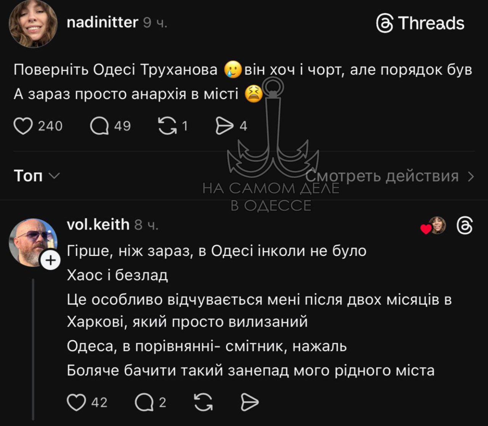The width and height of the screenshot is (488, 426).
Task: Click the chevron next to Смотреть действия
Action: pos(471,176)
